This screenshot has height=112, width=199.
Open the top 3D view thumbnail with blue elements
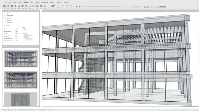tap(21, 58)
